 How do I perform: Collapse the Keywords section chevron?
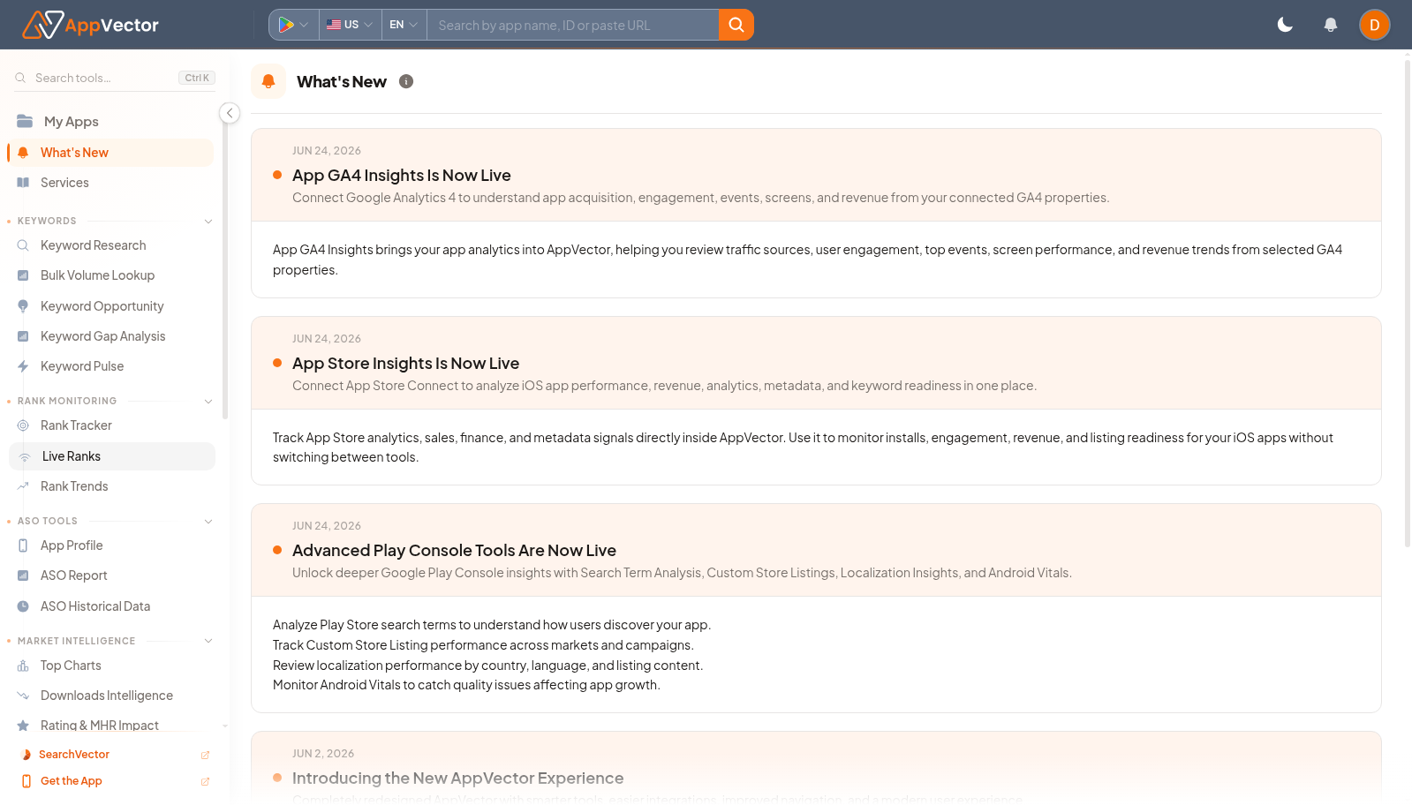tap(208, 222)
